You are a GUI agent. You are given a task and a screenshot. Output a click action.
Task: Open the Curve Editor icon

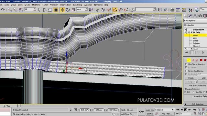coord(178,10)
